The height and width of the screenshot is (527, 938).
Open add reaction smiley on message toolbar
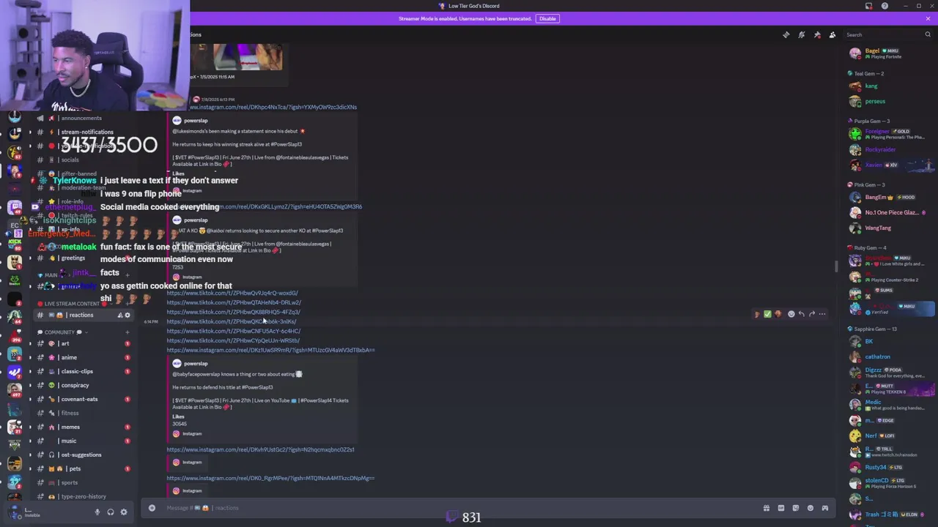791,314
